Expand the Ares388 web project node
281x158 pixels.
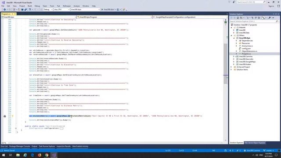click(234, 30)
